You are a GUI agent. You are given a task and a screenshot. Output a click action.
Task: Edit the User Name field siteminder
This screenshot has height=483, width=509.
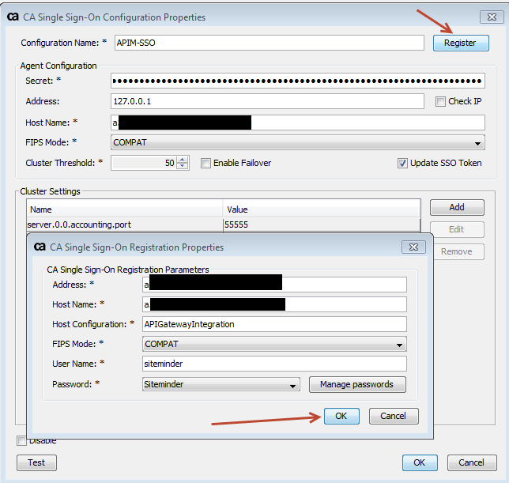[x=274, y=364]
